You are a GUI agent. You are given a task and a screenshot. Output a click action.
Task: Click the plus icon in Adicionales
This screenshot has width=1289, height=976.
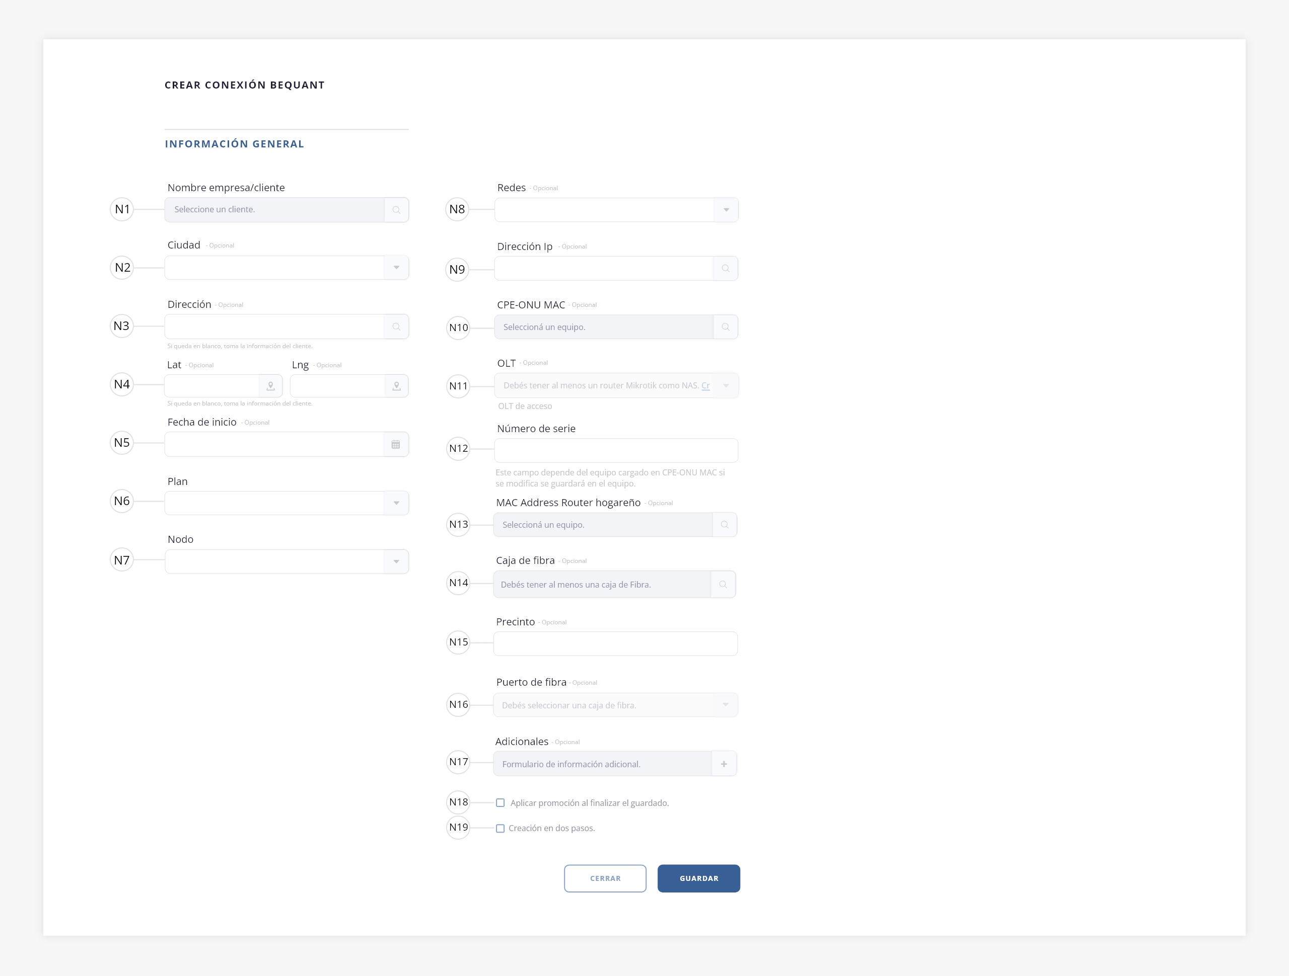pyautogui.click(x=724, y=764)
